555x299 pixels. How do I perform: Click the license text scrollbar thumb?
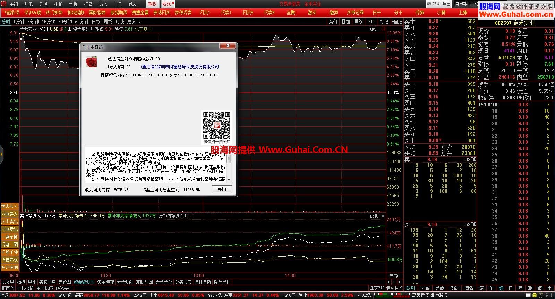point(229,159)
